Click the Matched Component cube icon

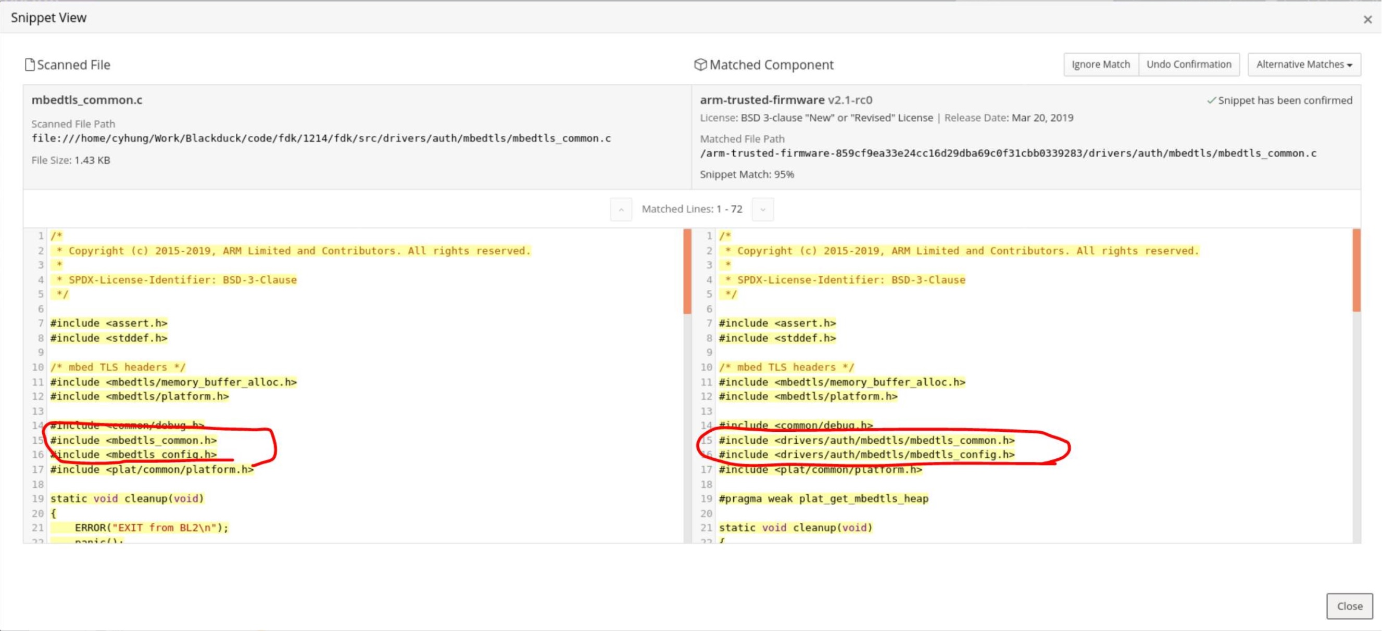(700, 65)
